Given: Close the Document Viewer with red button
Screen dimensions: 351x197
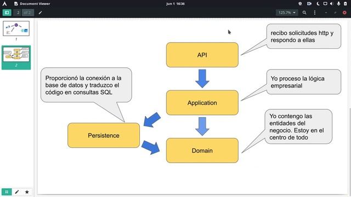Looking at the screenshot, I should point(344,13).
